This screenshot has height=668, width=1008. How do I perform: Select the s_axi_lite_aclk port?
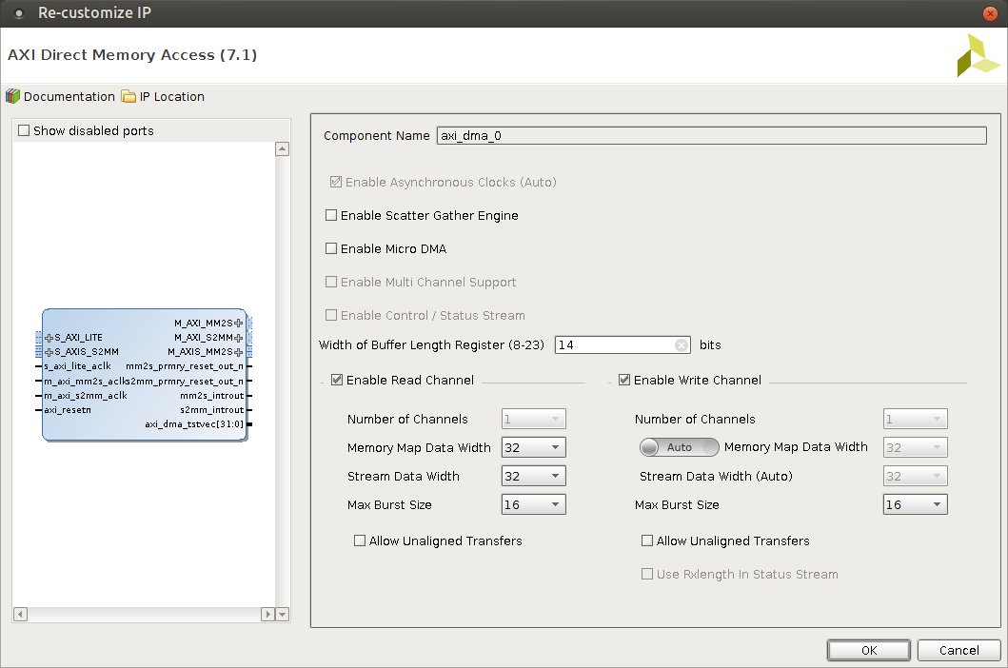point(77,365)
